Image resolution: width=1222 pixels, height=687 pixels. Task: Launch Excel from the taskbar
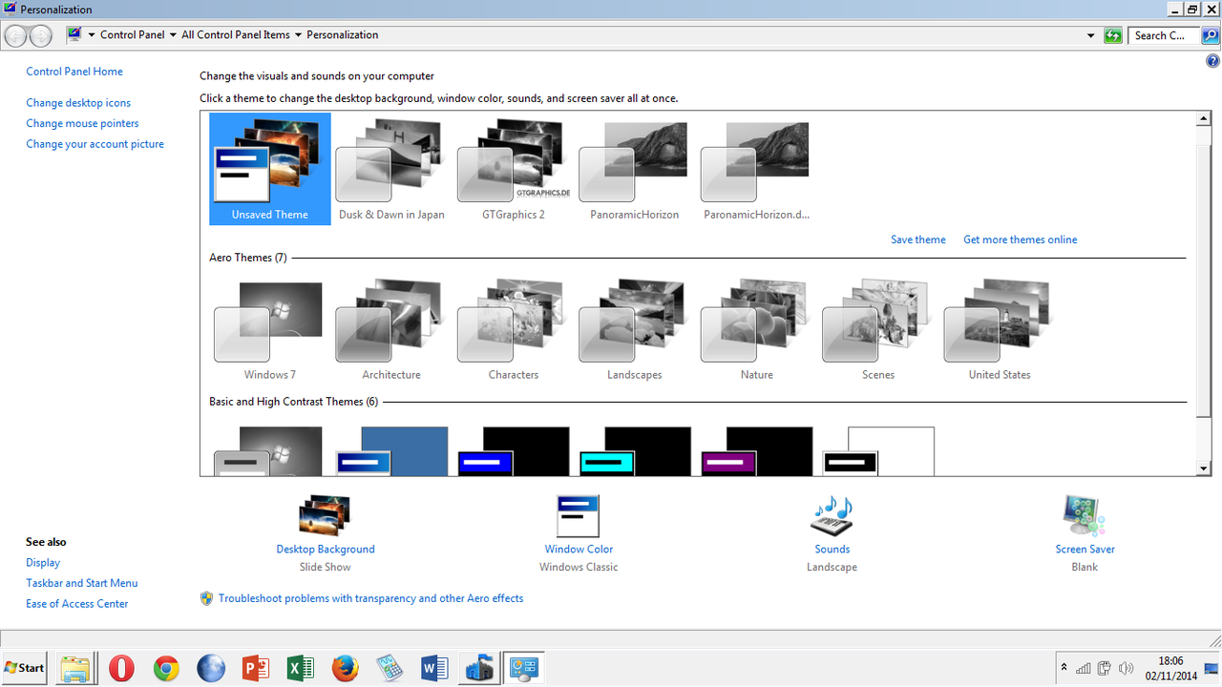tap(301, 668)
